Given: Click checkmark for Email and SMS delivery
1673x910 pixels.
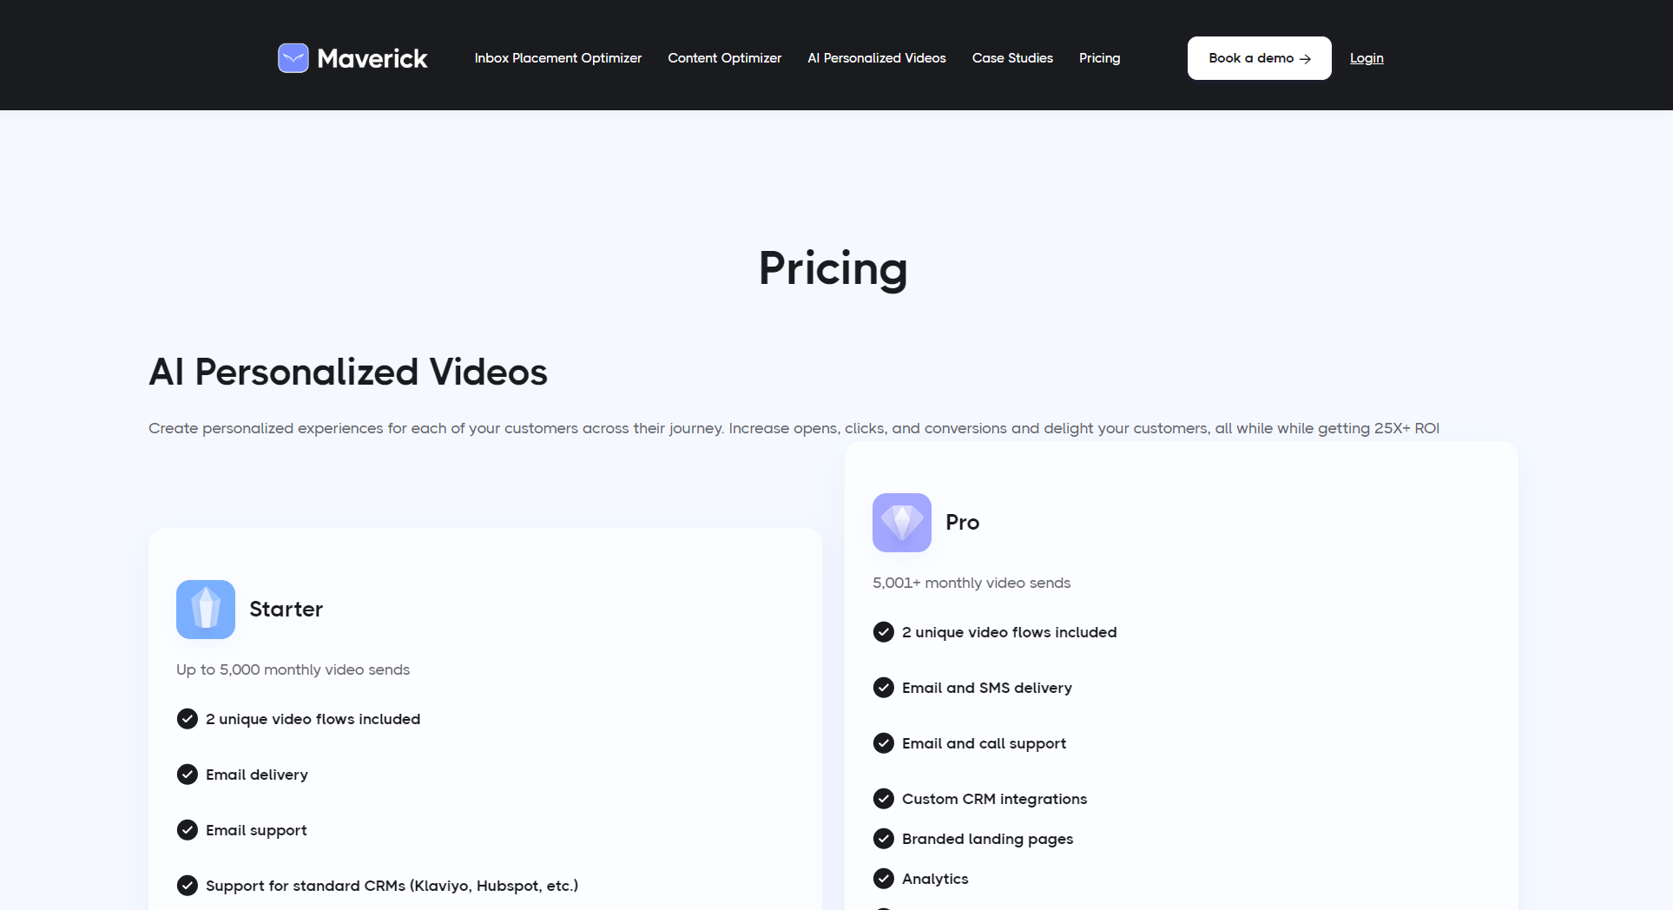Looking at the screenshot, I should (x=884, y=688).
